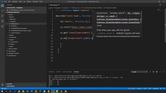The height and width of the screenshot is (93, 166).
Task: Open the editor More Actions menu
Action: click(163, 5)
